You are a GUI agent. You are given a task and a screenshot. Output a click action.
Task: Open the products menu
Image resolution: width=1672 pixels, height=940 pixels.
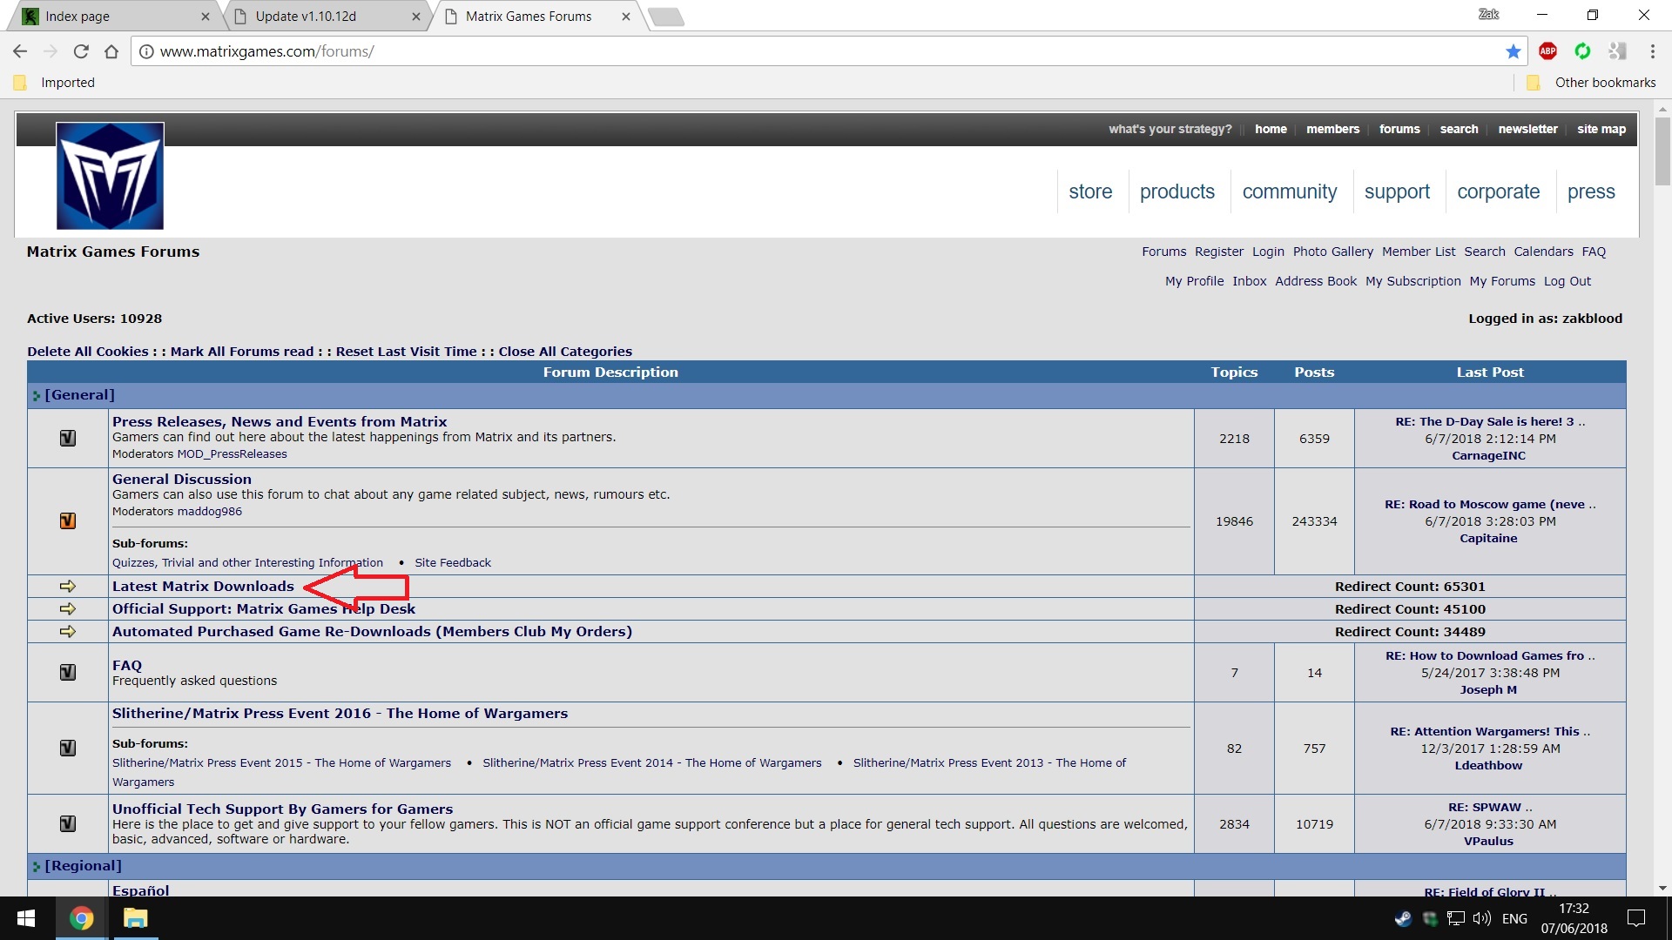[x=1177, y=191]
